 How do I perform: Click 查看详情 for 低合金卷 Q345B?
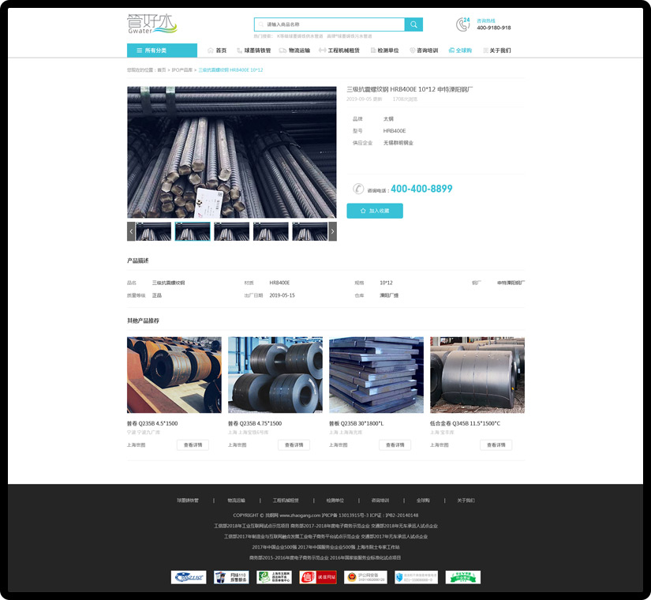[496, 445]
